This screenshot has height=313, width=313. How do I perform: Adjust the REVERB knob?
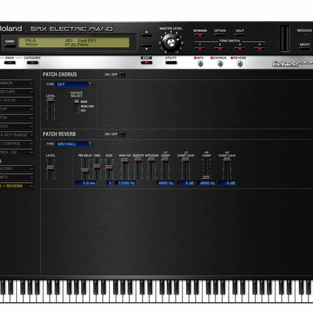240,63
